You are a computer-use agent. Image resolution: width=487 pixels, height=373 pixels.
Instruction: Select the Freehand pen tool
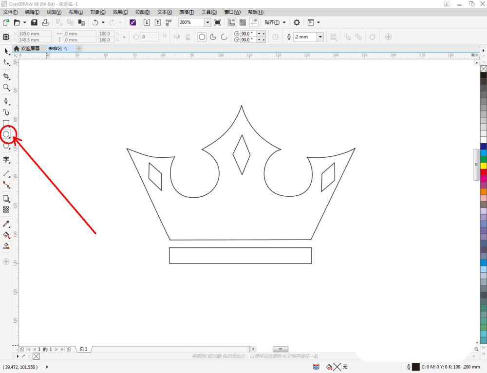tap(6, 101)
